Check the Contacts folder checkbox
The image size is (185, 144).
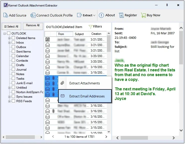pyautogui.click(x=14, y=60)
